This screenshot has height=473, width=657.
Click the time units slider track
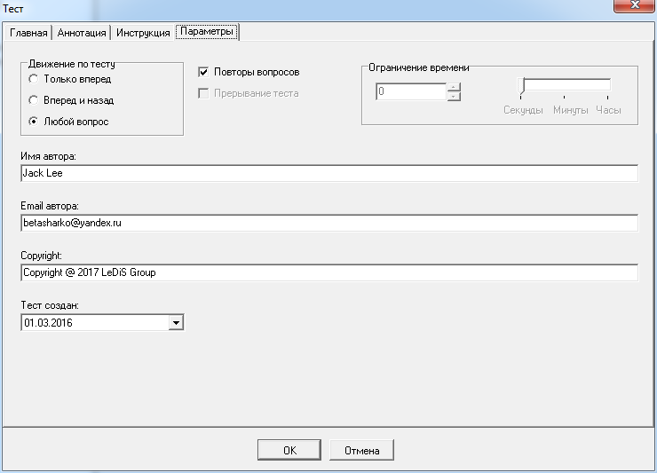[x=566, y=86]
